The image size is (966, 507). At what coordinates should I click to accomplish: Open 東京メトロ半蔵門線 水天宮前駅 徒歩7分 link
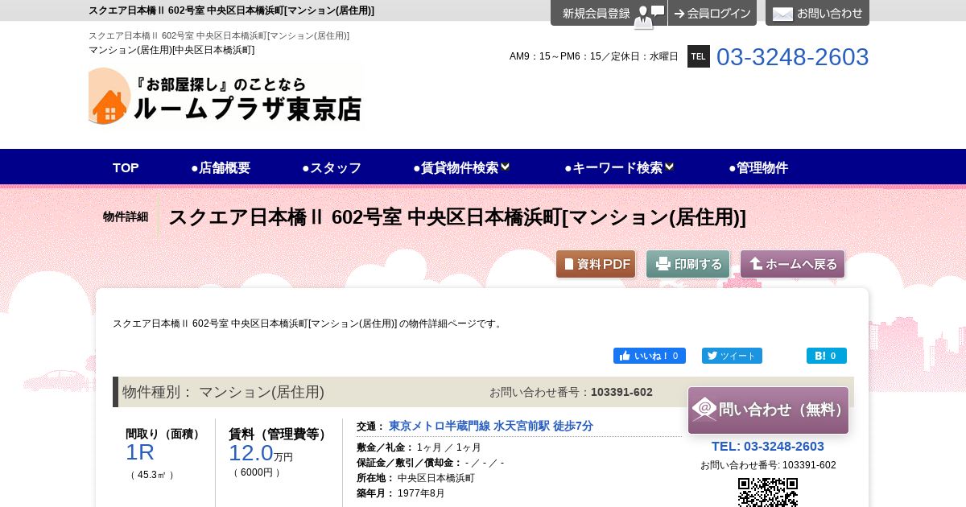tap(491, 426)
